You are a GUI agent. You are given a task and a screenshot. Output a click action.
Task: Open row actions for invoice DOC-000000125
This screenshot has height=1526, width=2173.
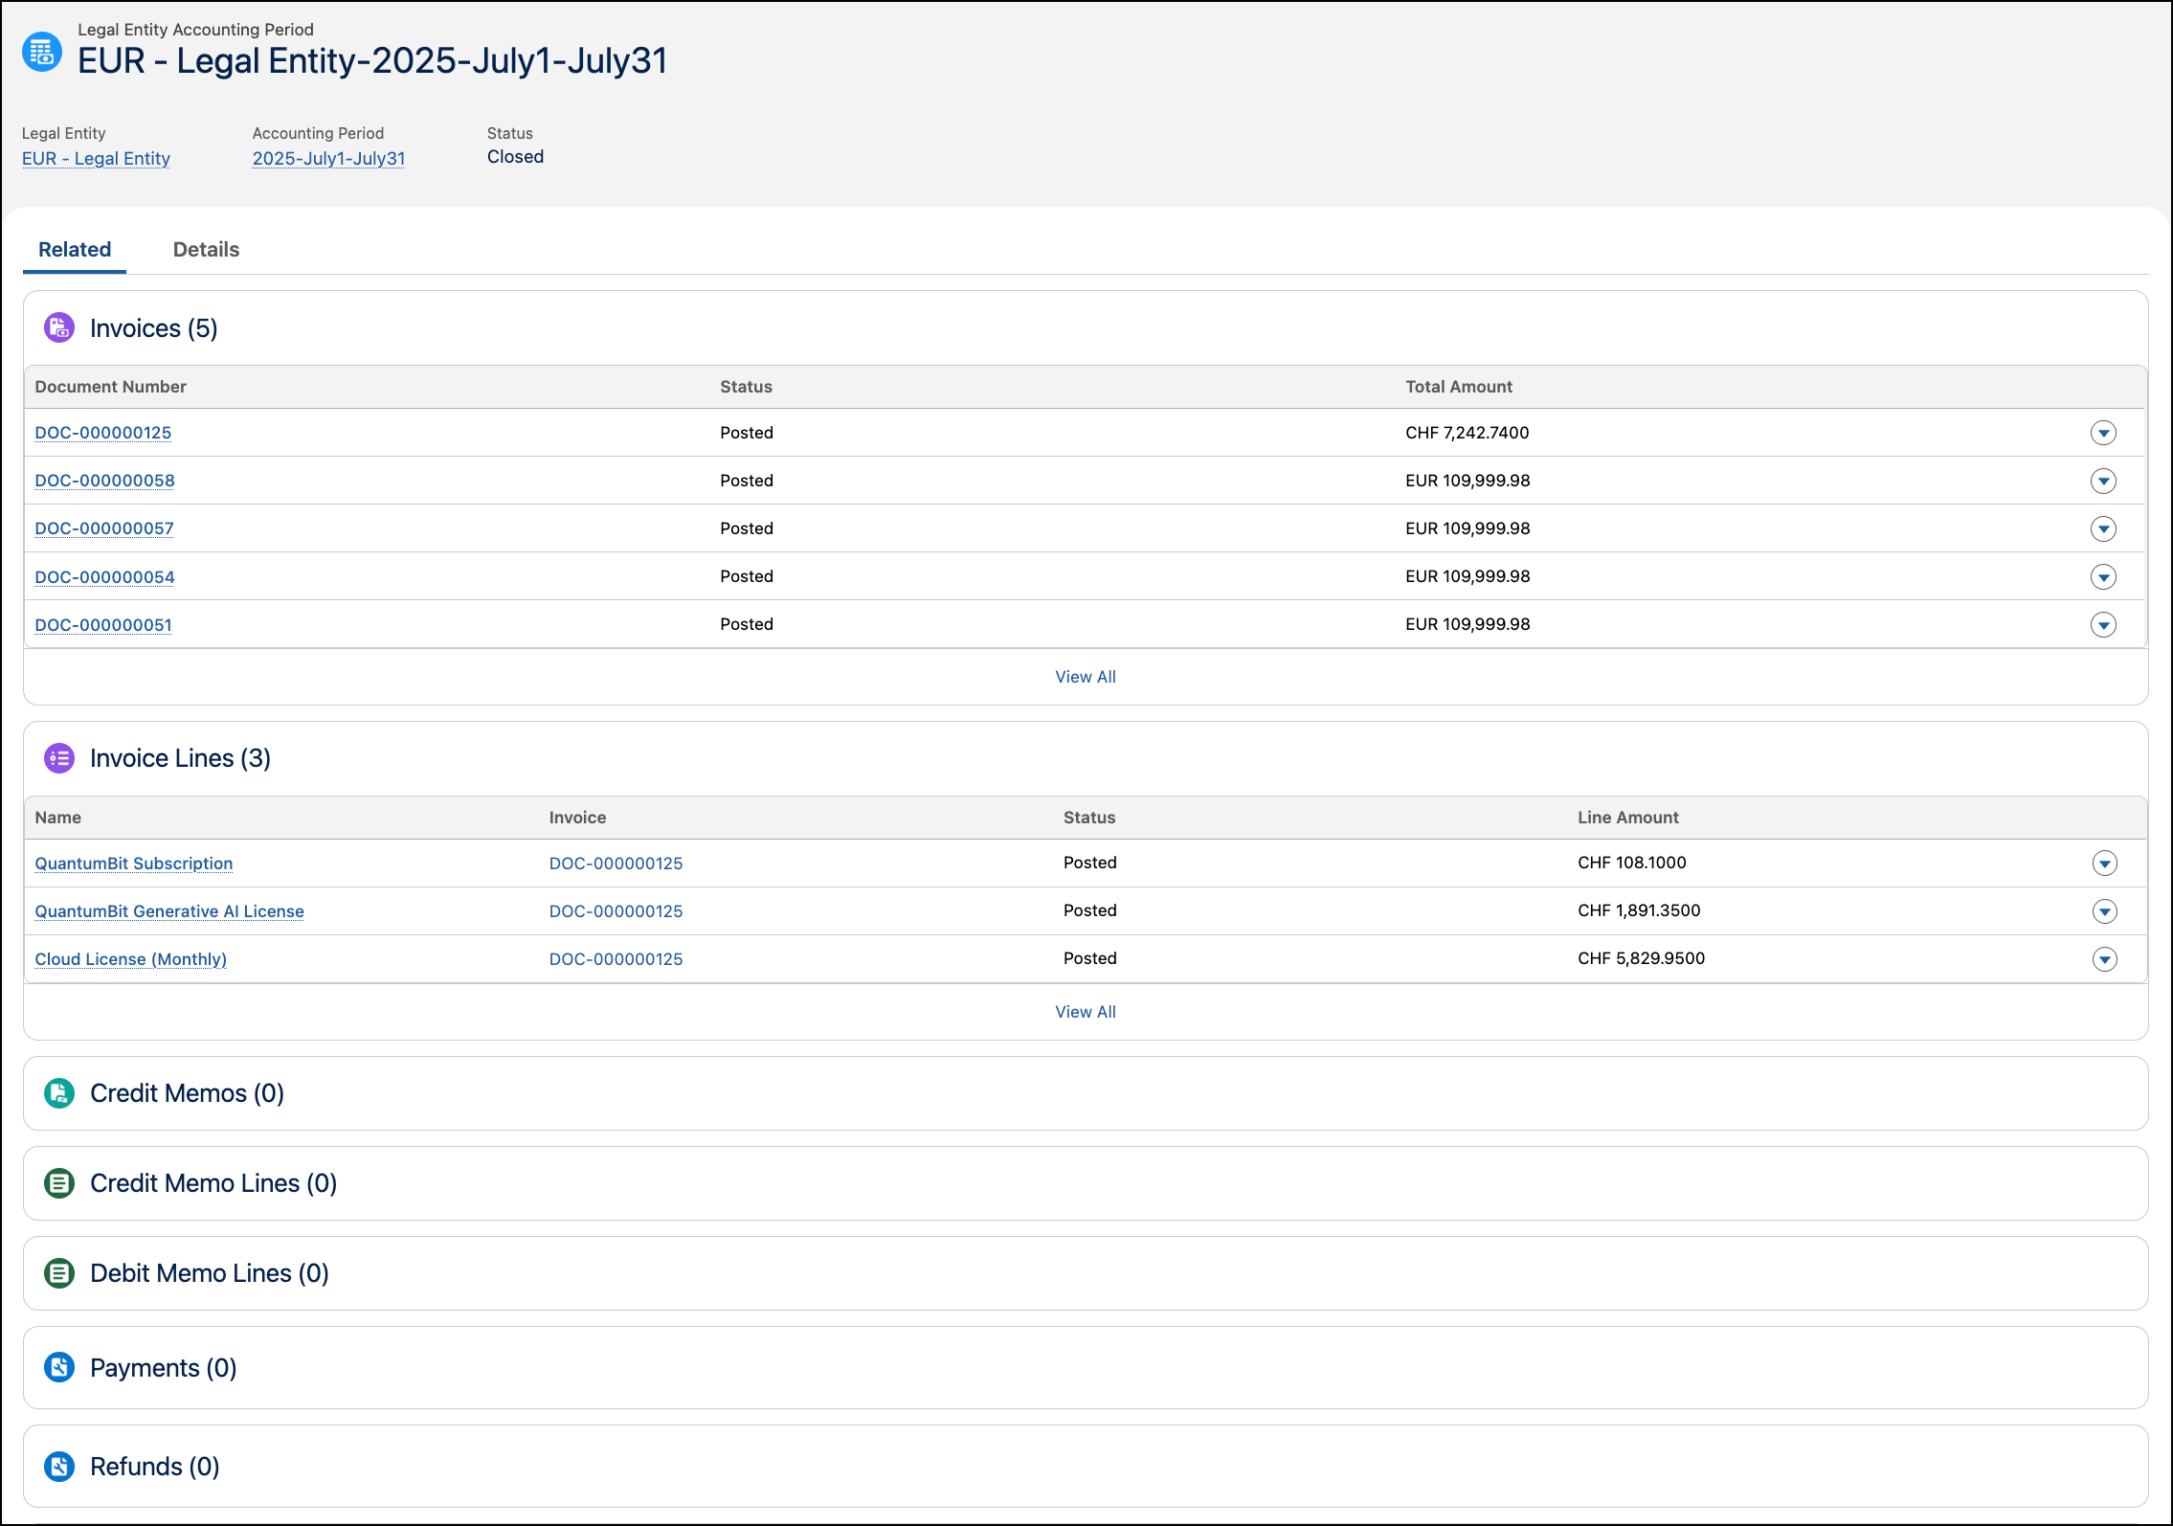pos(2103,433)
